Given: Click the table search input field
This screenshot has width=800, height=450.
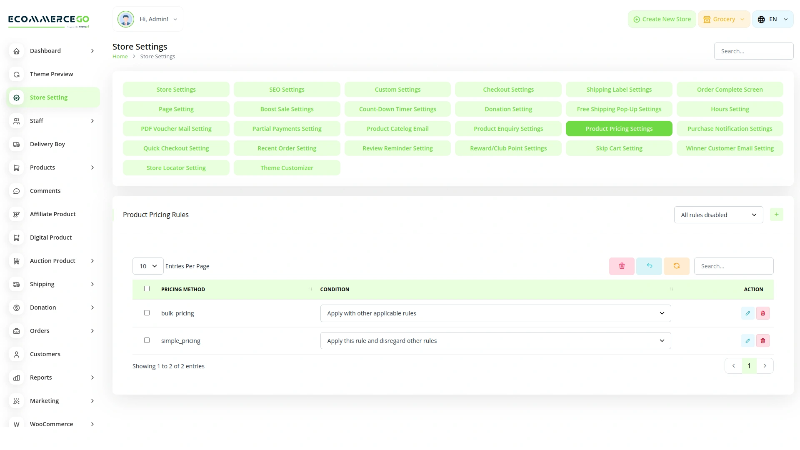Looking at the screenshot, I should pyautogui.click(x=733, y=266).
